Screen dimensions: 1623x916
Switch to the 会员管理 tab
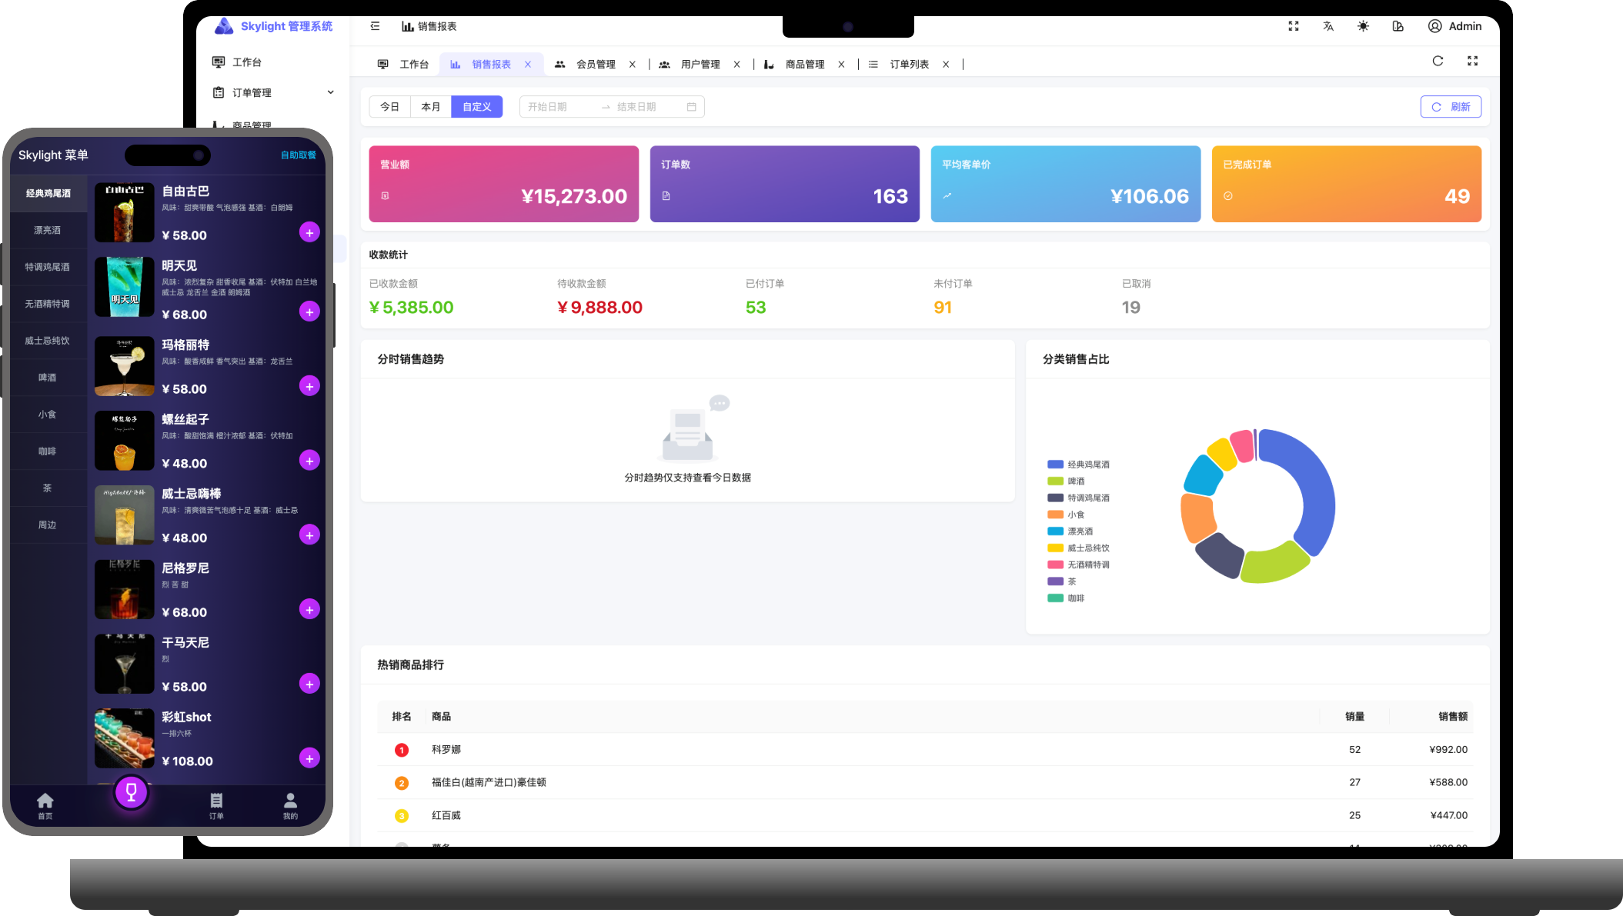click(x=595, y=65)
